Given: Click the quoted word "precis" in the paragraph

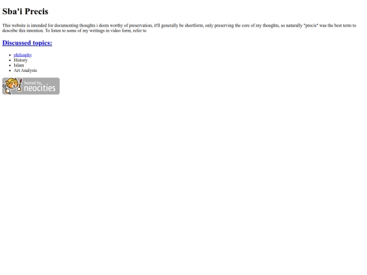Looking at the screenshot, I should (x=311, y=26).
